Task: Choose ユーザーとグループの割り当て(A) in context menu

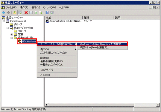Action: click(x=57, y=44)
